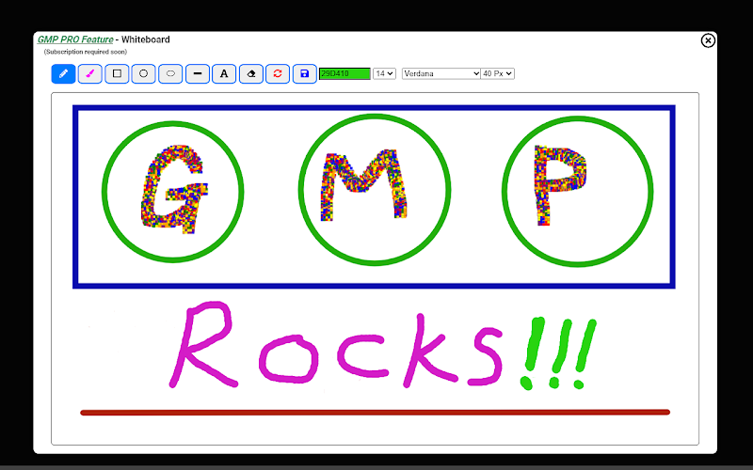Reset the whiteboard with the red refresh icon

point(278,74)
